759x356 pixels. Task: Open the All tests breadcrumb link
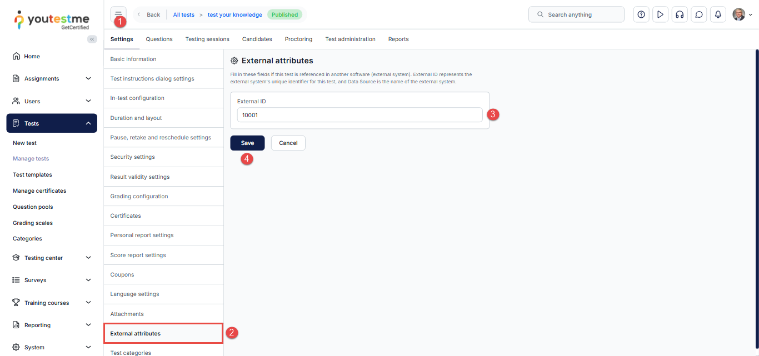pyautogui.click(x=183, y=14)
